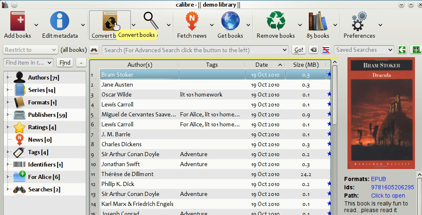The image size is (422, 215).
Task: Select the Philip K. Dick row
Action: point(215,184)
